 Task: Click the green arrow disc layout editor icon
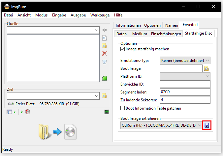(x=105, y=78)
